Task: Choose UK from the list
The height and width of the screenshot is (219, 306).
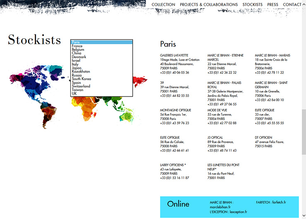Action: [101, 94]
